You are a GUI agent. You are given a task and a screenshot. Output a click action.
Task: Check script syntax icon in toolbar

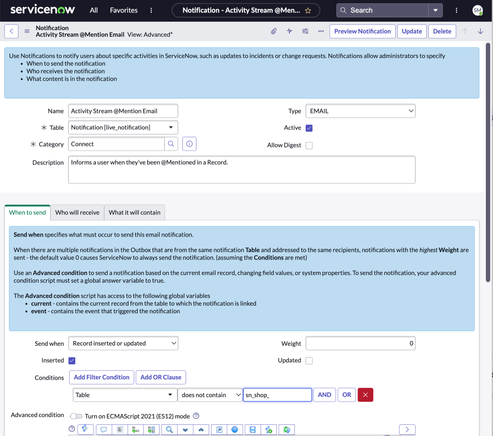(269, 429)
